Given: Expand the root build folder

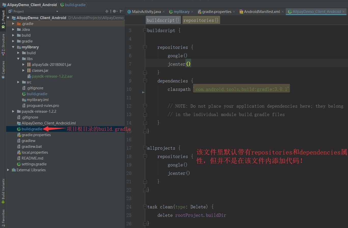Looking at the screenshot, I should click(13, 35).
